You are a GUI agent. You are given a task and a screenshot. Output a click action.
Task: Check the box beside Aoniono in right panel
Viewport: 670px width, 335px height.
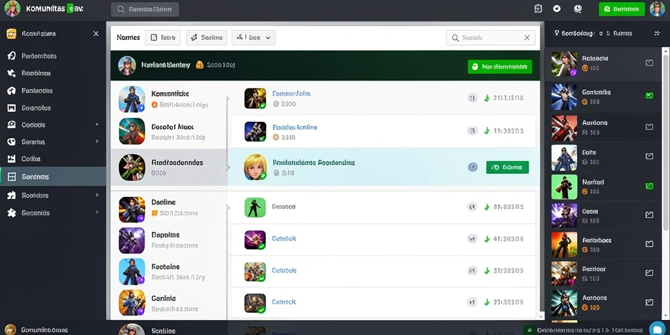tap(649, 126)
